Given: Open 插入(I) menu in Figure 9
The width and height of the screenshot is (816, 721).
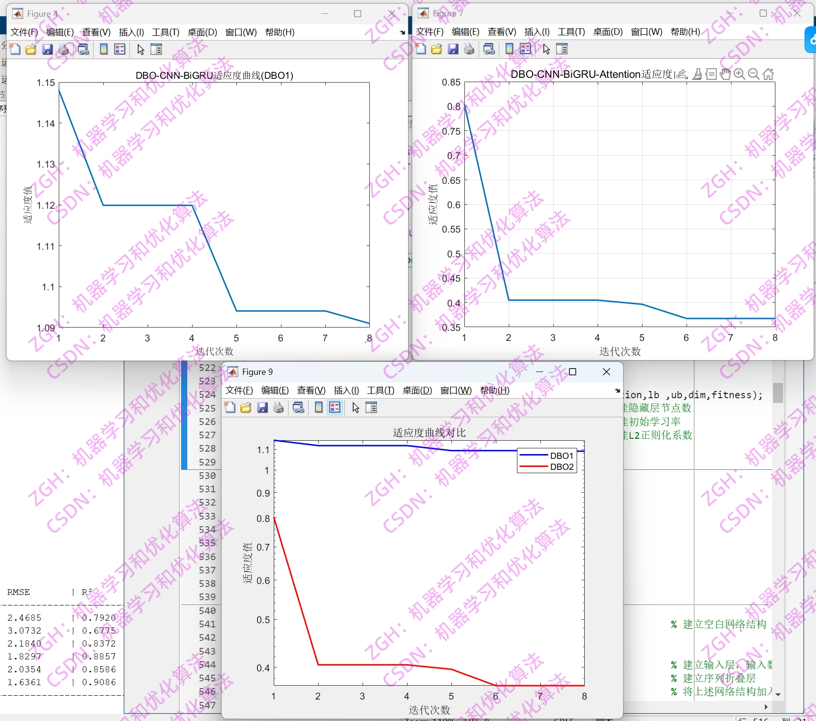Looking at the screenshot, I should point(346,390).
